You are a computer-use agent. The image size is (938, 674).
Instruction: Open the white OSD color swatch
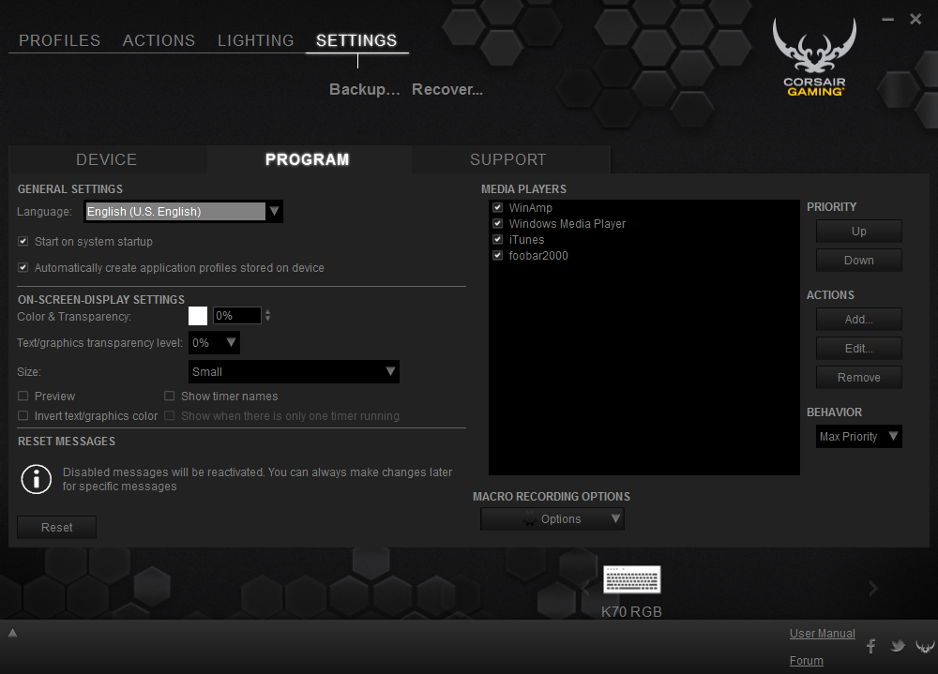(197, 316)
